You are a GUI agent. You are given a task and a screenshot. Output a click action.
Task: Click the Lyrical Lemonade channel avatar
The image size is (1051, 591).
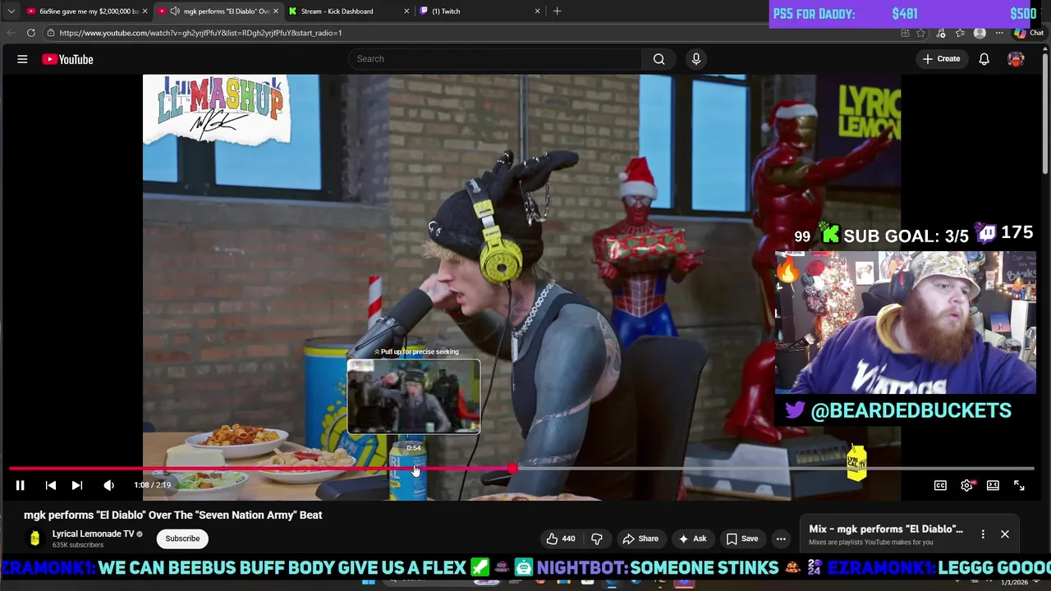click(34, 538)
